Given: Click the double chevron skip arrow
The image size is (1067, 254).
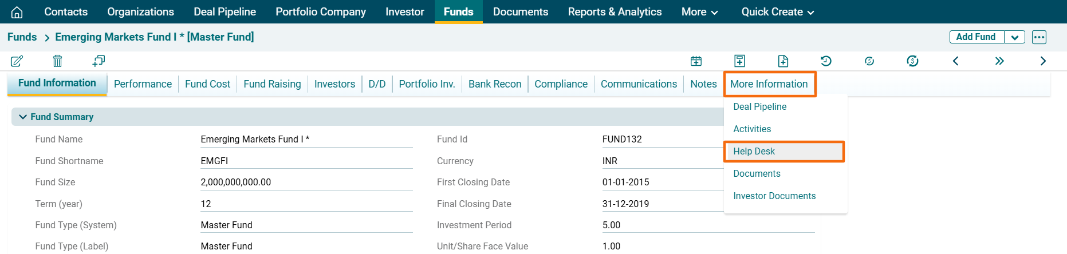Looking at the screenshot, I should pyautogui.click(x=999, y=61).
